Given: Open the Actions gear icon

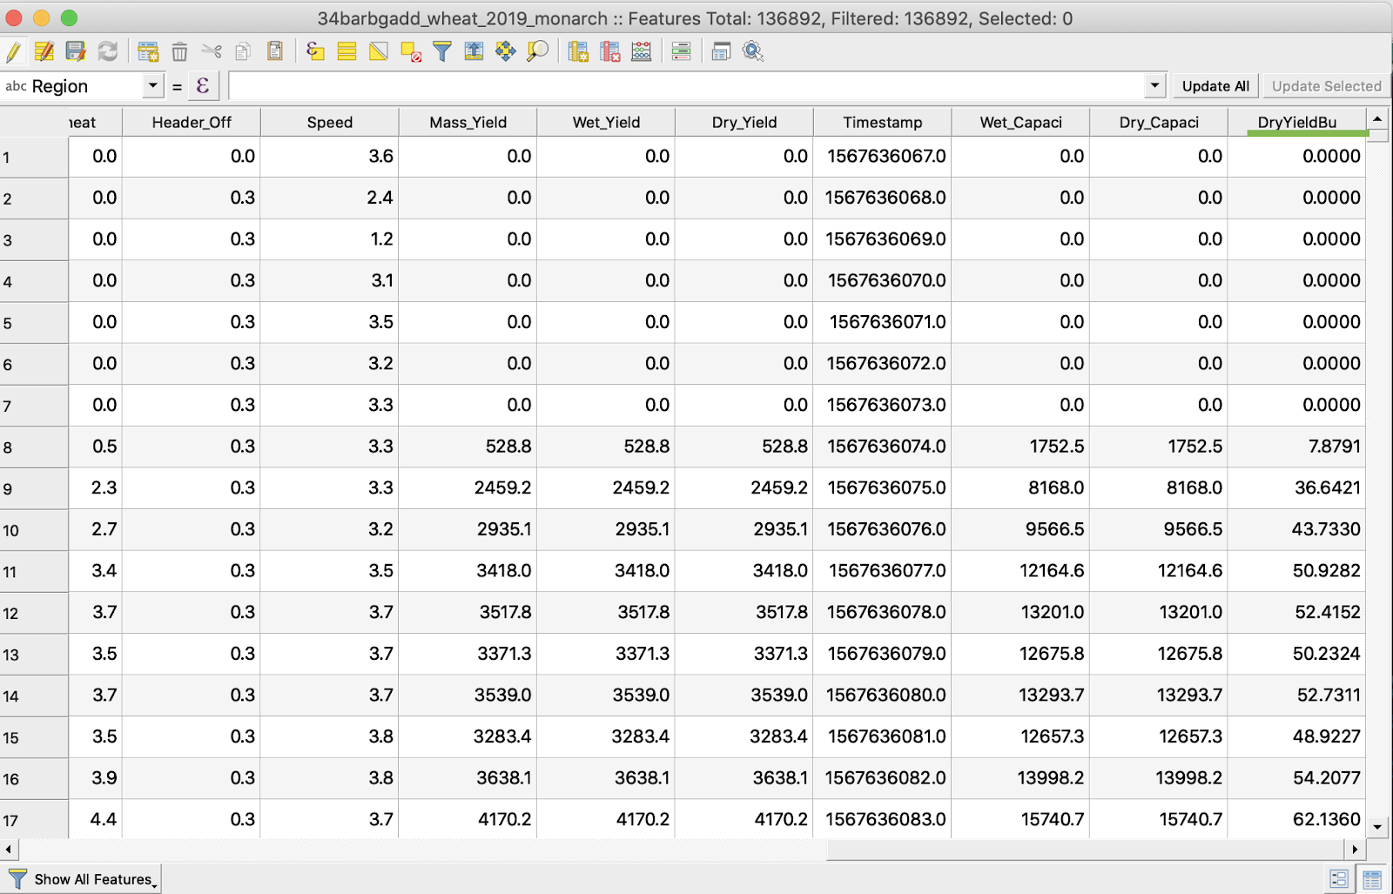Looking at the screenshot, I should pyautogui.click(x=753, y=51).
